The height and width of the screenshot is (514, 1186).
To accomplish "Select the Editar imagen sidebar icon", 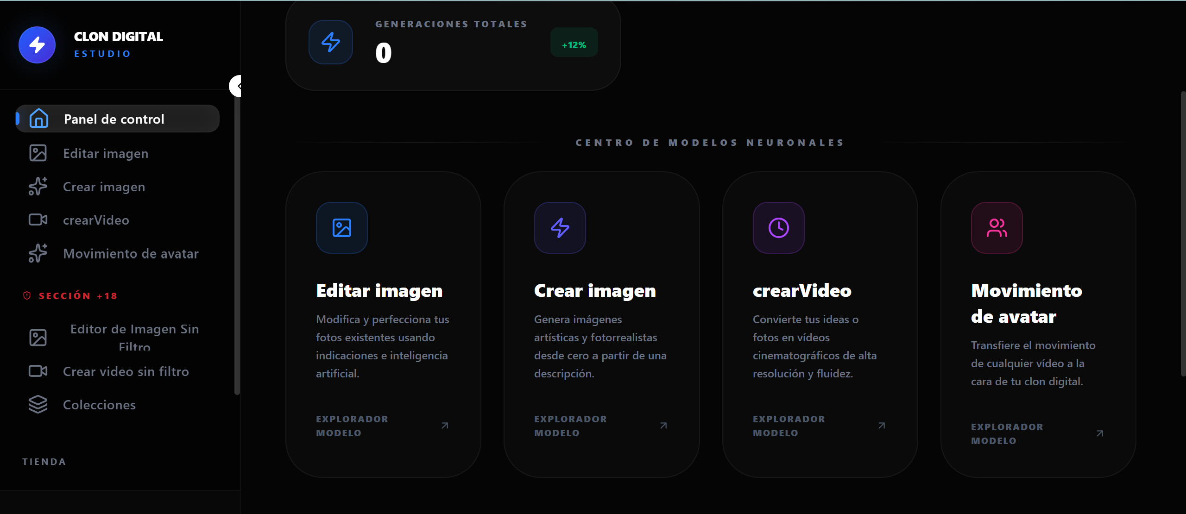I will (38, 153).
